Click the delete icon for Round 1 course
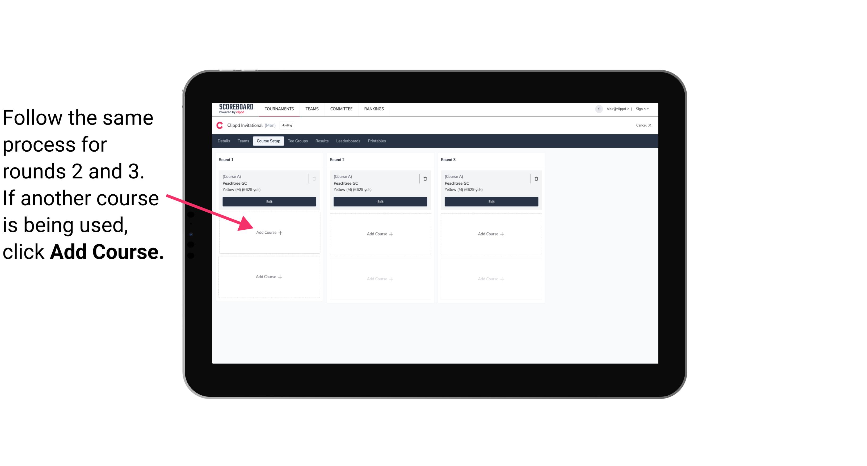This screenshot has width=867, height=466. click(315, 178)
